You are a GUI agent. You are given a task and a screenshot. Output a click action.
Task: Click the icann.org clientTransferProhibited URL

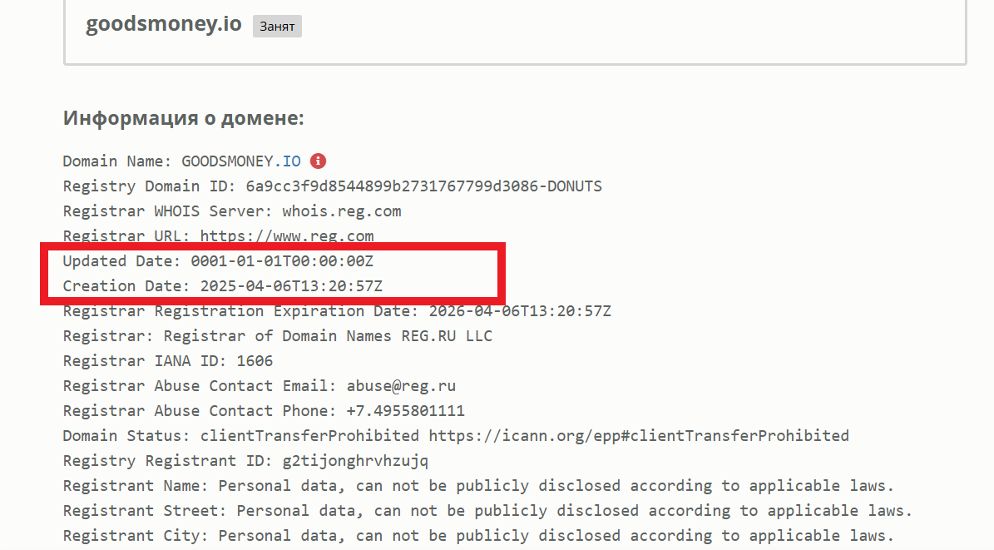[638, 436]
